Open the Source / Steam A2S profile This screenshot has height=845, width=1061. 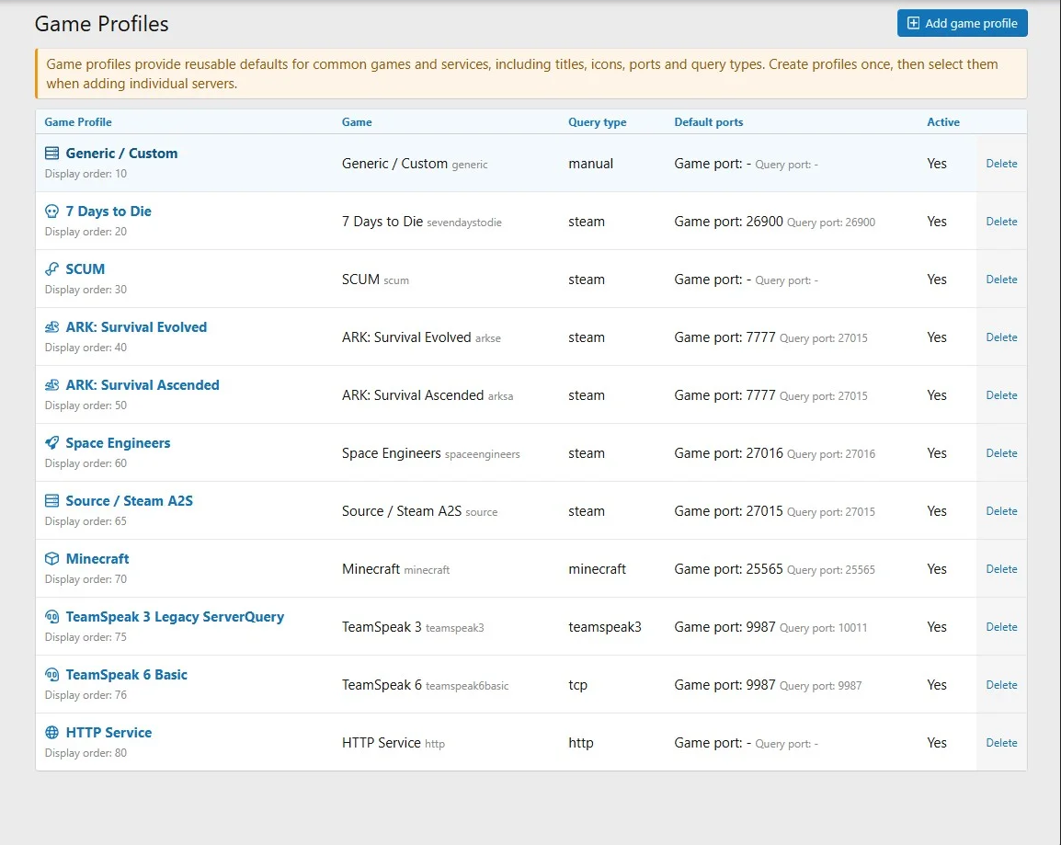click(130, 500)
